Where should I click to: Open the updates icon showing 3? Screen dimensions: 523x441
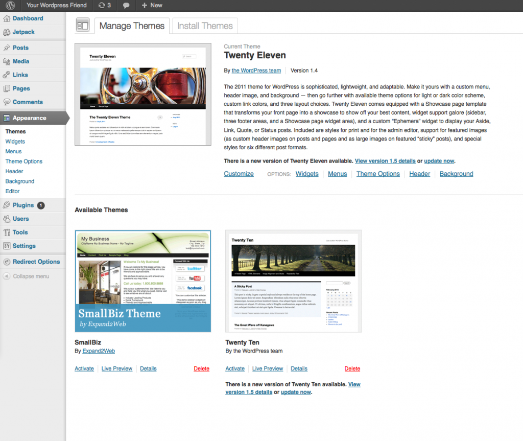[104, 5]
